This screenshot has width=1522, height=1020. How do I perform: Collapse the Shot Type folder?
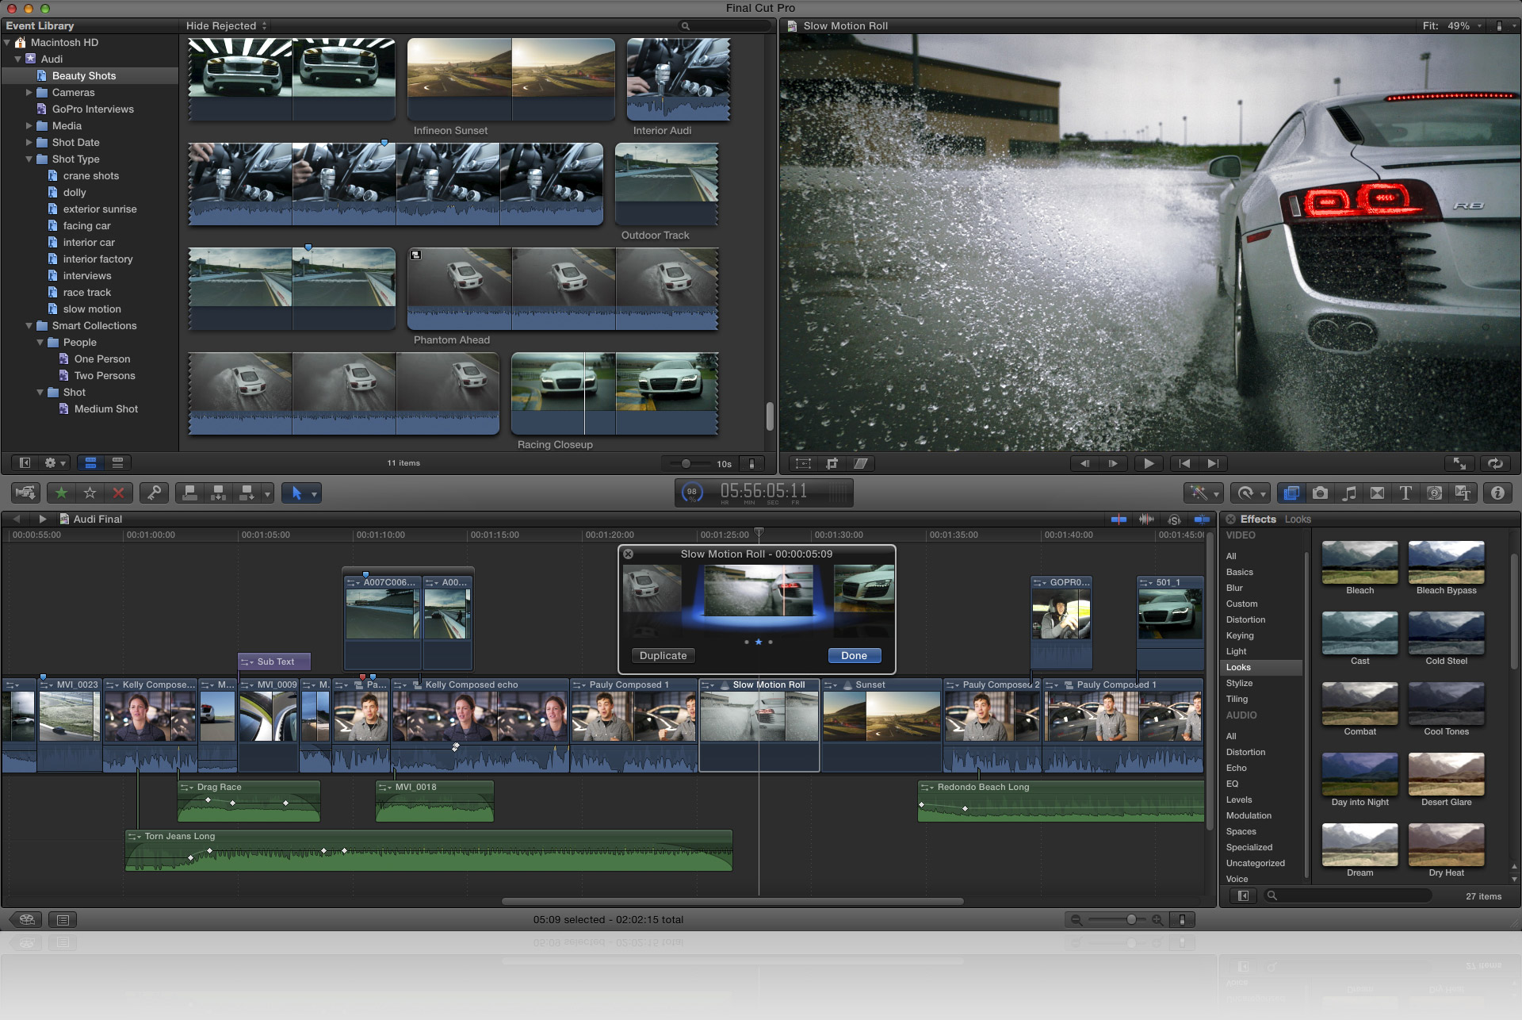click(29, 159)
